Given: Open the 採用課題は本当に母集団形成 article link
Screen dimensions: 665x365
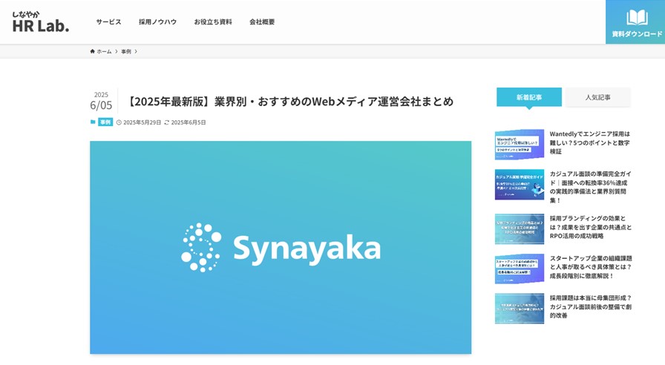Looking at the screenshot, I should pyautogui.click(x=591, y=307).
